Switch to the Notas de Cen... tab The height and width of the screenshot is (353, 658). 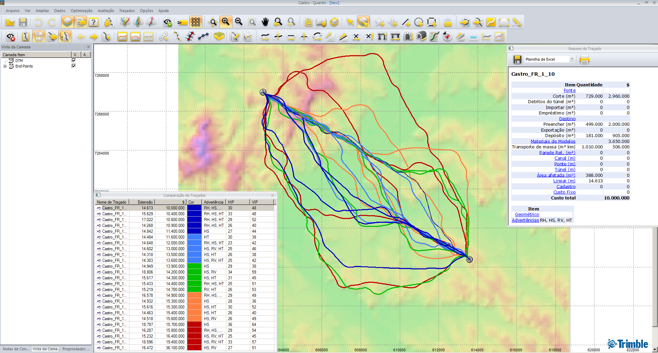click(16, 349)
